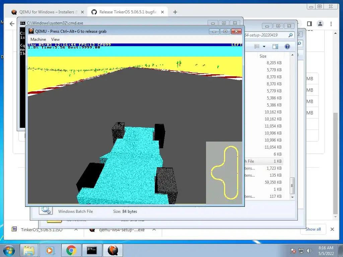The width and height of the screenshot is (343, 257).
Task: Close the Release TinkerOS browser tab
Action: point(162,12)
